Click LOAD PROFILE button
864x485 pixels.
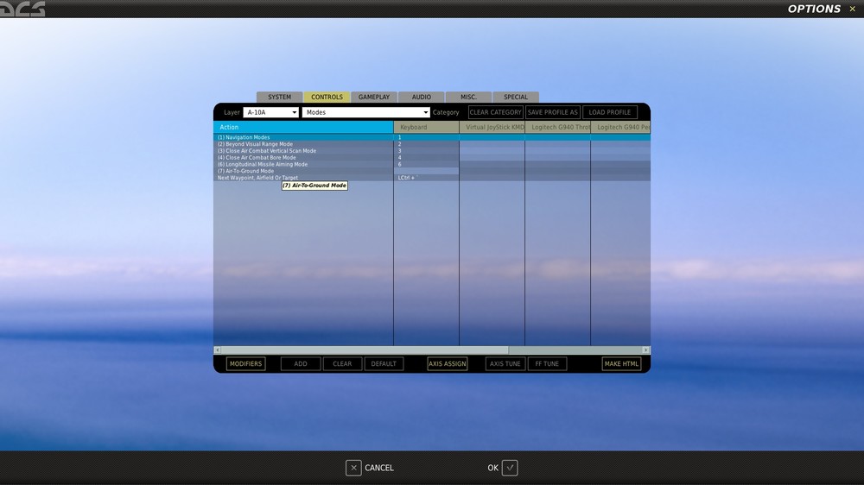[609, 112]
